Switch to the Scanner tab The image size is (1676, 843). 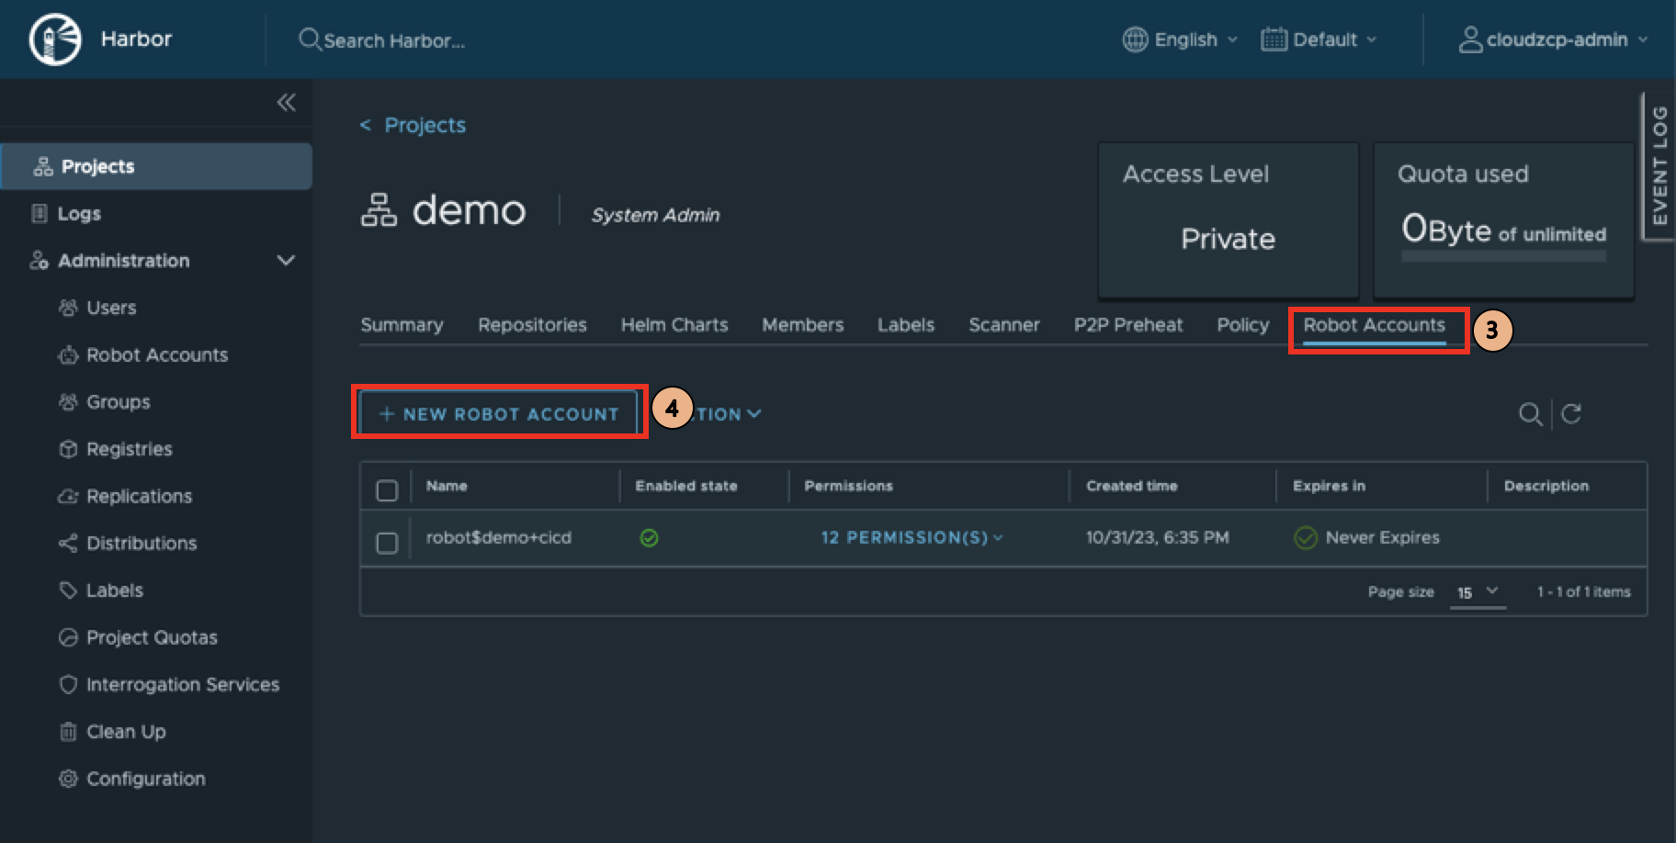(1004, 325)
